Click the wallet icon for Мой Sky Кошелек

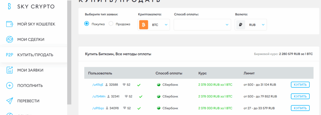[x=9, y=24]
